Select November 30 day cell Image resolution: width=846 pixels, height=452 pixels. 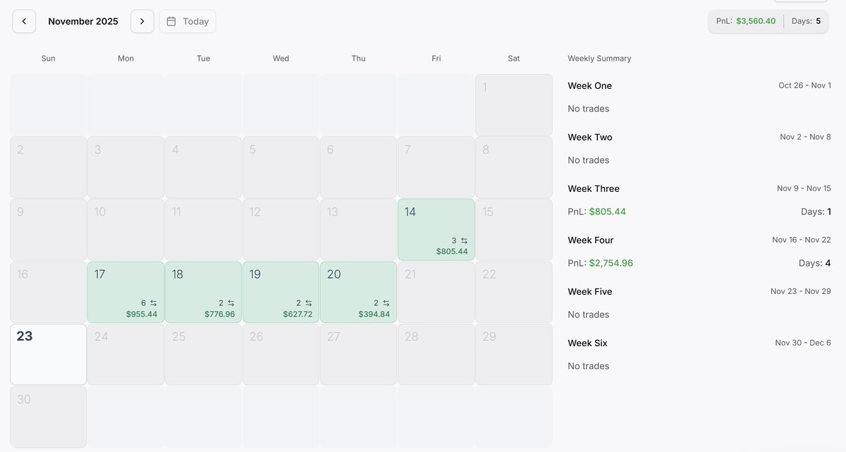[49, 417]
